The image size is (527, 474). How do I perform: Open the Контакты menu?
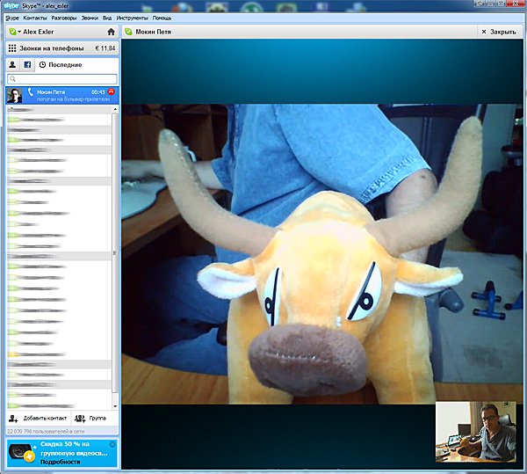[35, 18]
